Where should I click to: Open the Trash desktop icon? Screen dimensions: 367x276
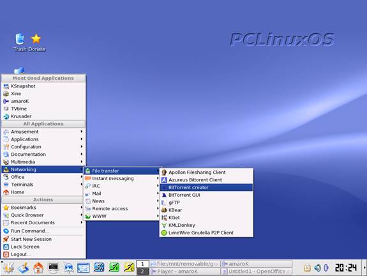tap(20, 42)
